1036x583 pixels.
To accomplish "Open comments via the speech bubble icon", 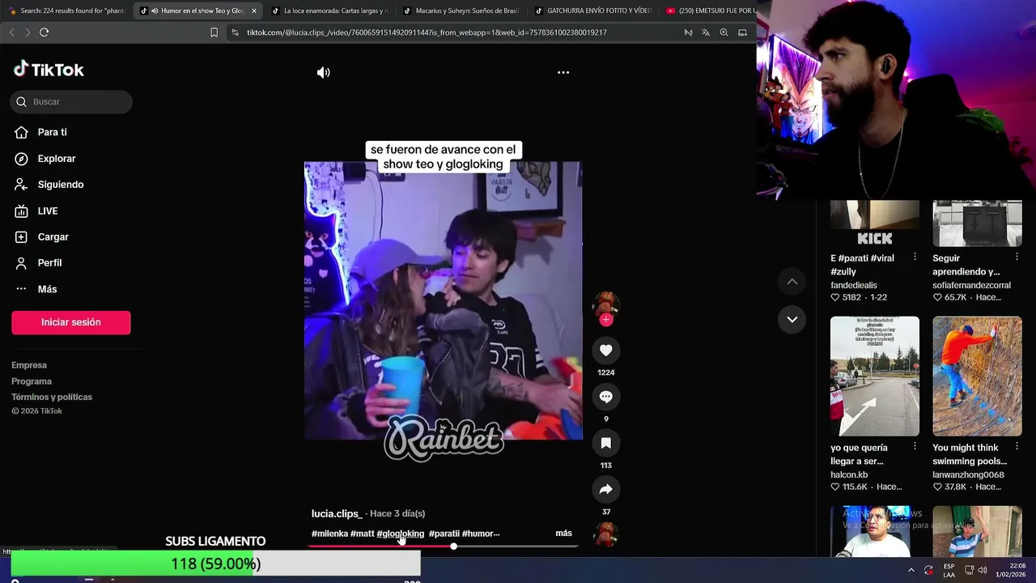I will click(606, 397).
